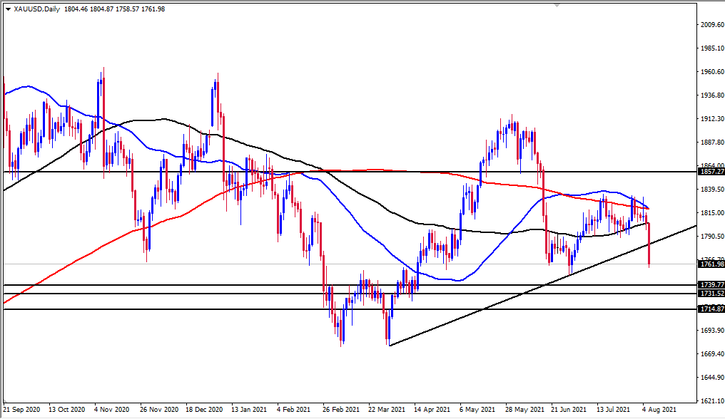Click the 18 Dec 2020 date label
Image resolution: width=725 pixels, height=419 pixels.
[204, 409]
